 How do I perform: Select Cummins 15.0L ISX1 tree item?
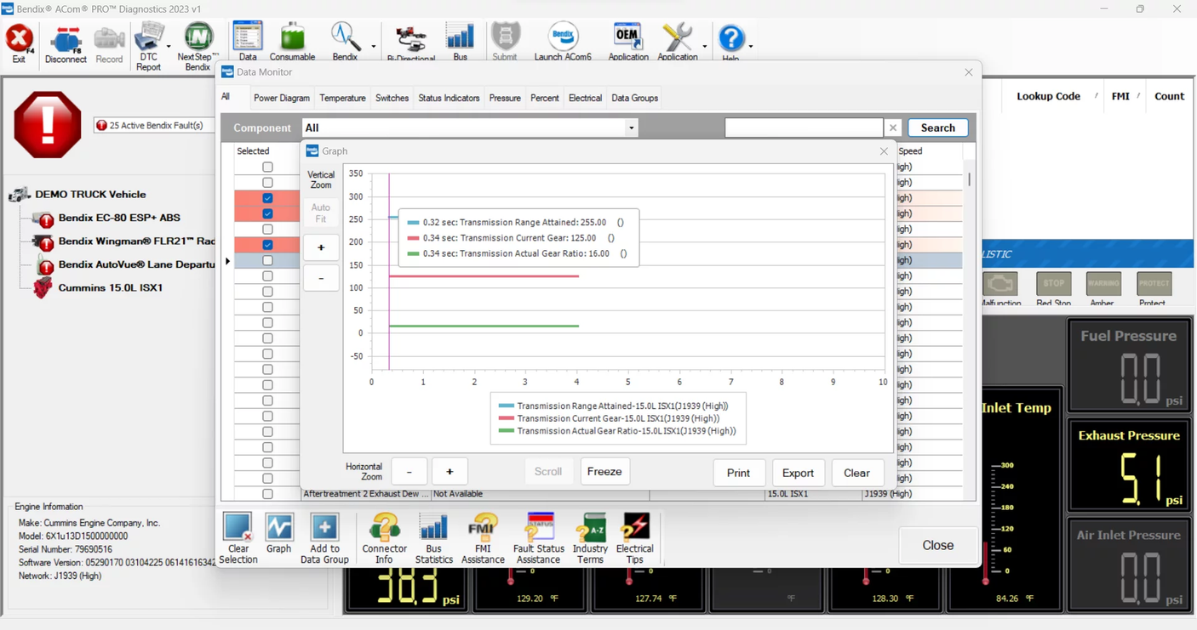pyautogui.click(x=110, y=287)
